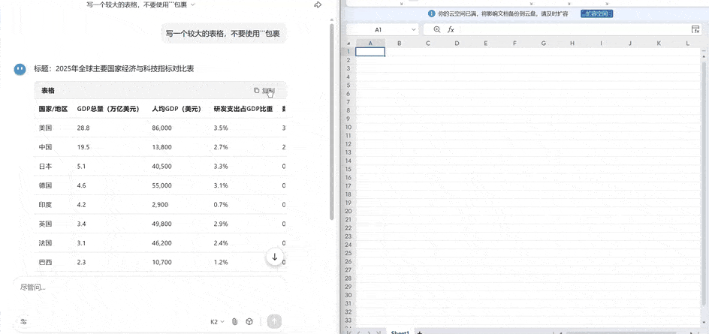Click the 13,800 per-capita value

(x=162, y=147)
